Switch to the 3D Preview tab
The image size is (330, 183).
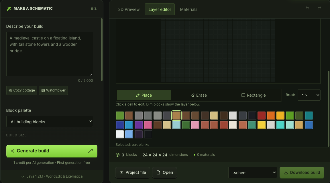[x=129, y=9]
